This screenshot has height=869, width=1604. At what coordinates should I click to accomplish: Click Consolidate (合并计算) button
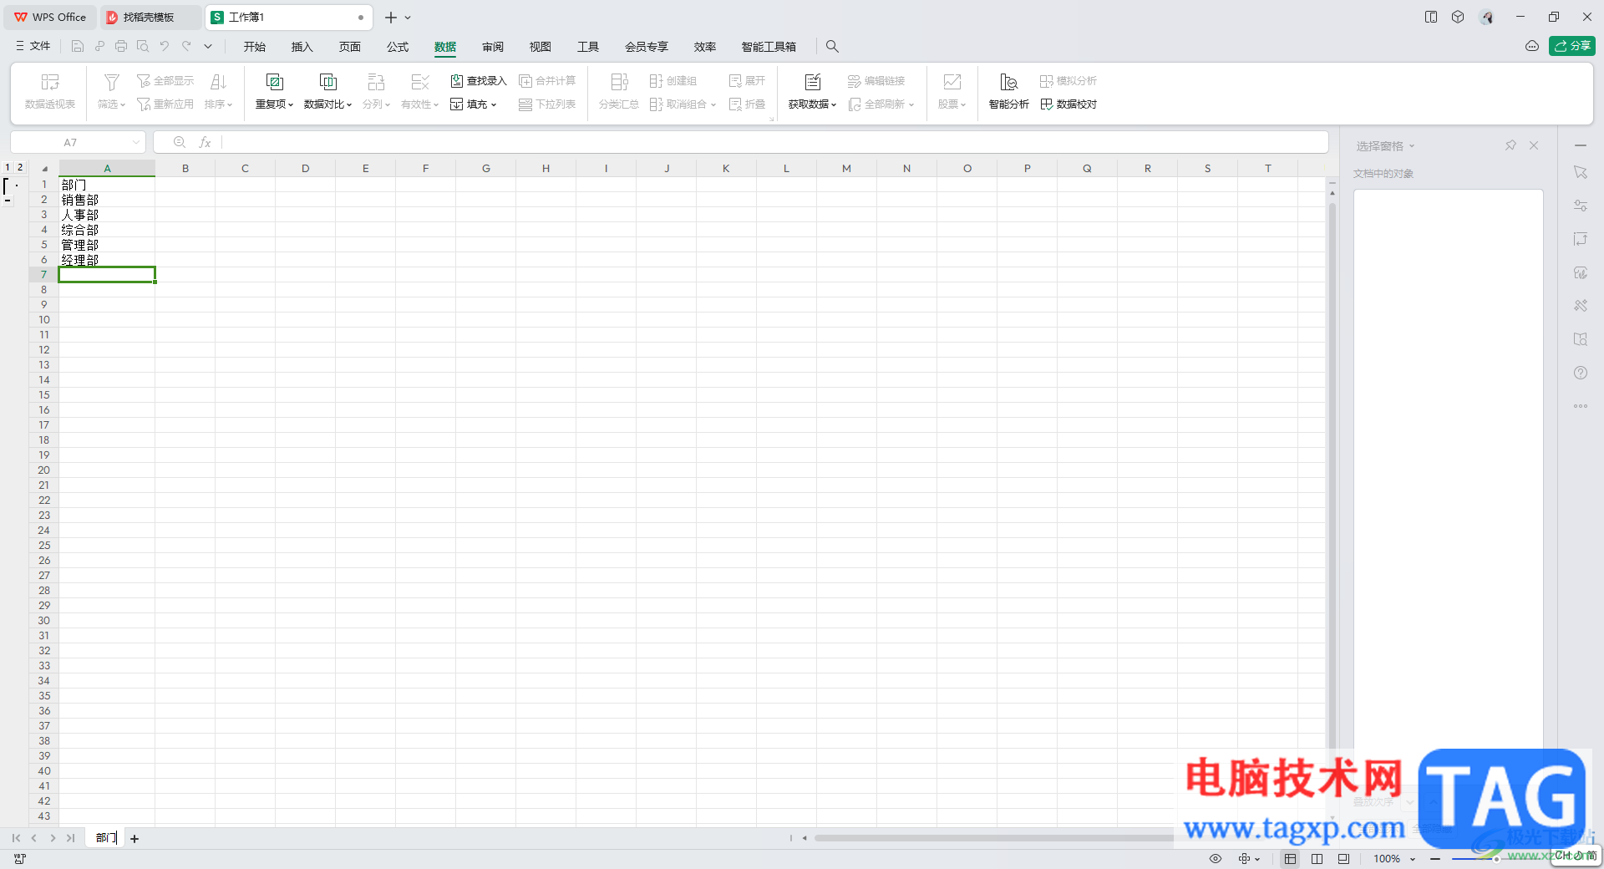coord(547,81)
